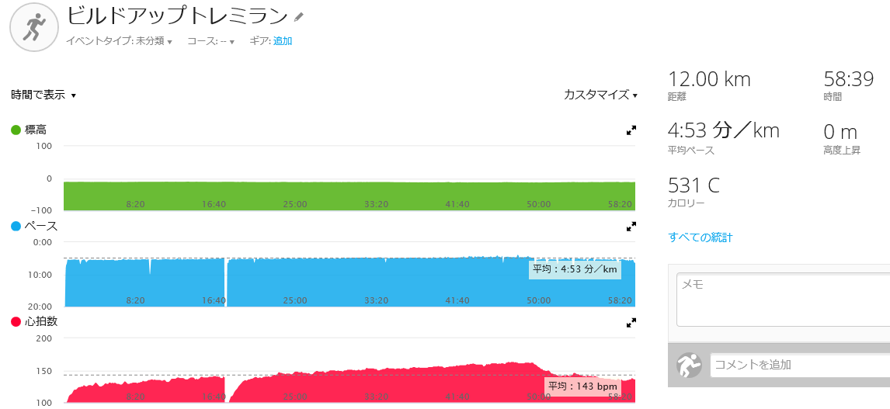Click the 平均: 143 bpm heart rate label
This screenshot has height=409, width=890.
(x=582, y=386)
